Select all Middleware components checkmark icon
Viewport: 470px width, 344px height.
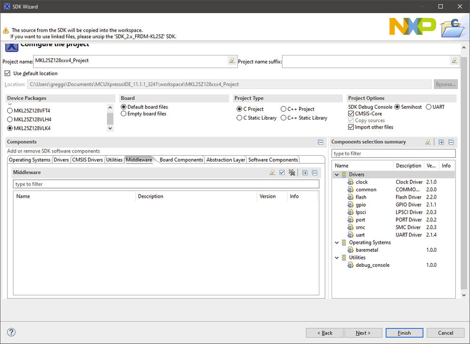[282, 172]
